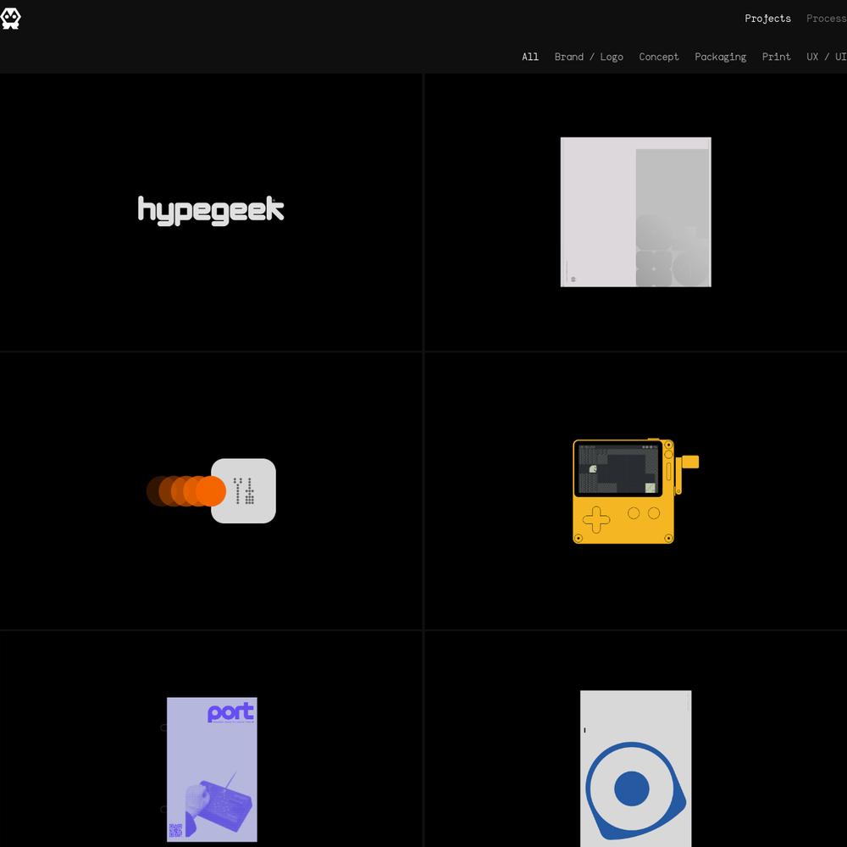View the purple port poster project
Screen dimensions: 847x847
click(212, 769)
